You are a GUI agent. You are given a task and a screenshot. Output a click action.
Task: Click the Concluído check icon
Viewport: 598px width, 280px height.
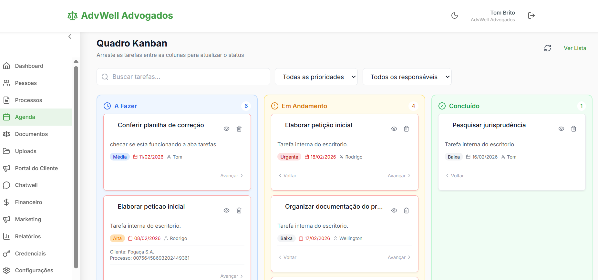[x=442, y=106]
